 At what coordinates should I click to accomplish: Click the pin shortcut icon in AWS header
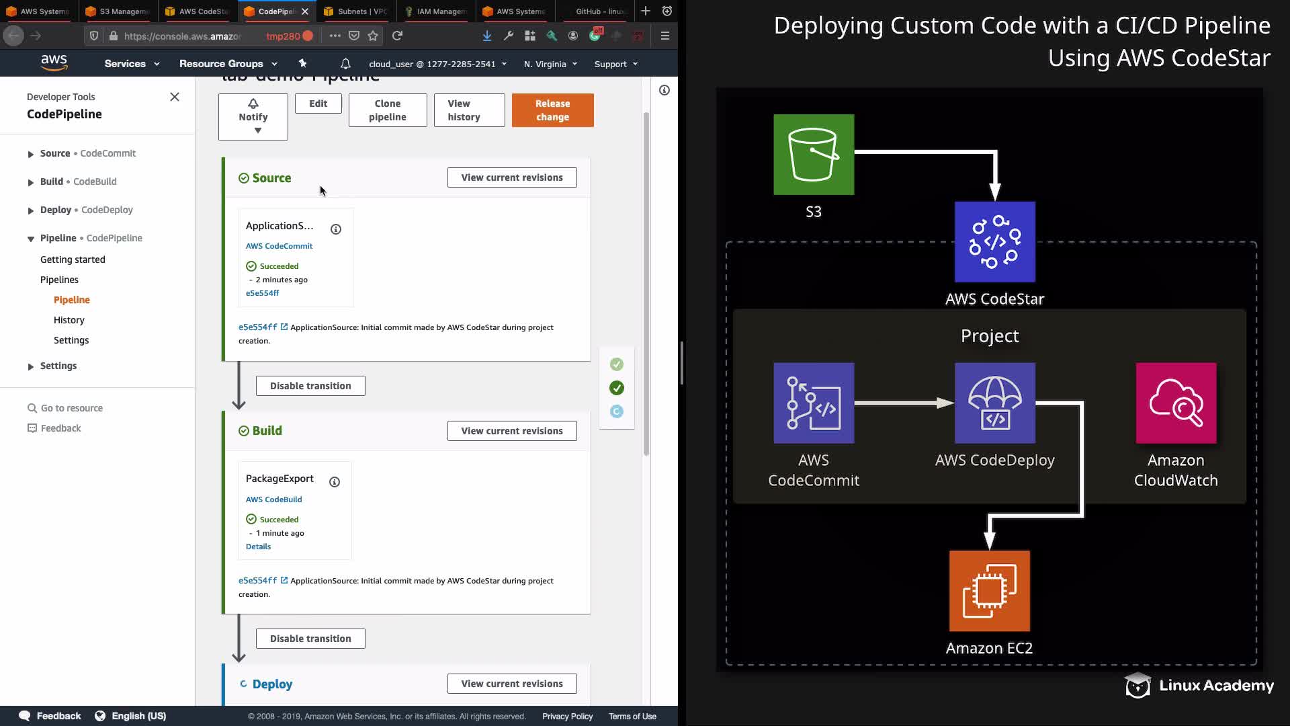[x=302, y=63]
